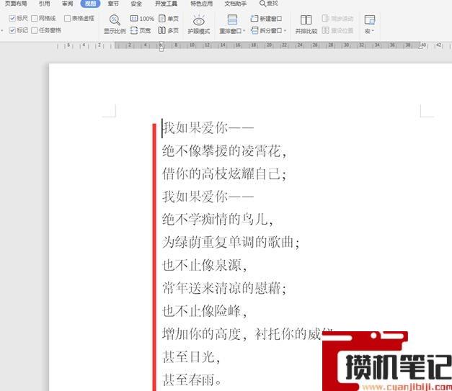Image resolution: width=452 pixels, height=391 pixels.
Task: Click the 重设位置 reset position icon
Action: pos(325,30)
